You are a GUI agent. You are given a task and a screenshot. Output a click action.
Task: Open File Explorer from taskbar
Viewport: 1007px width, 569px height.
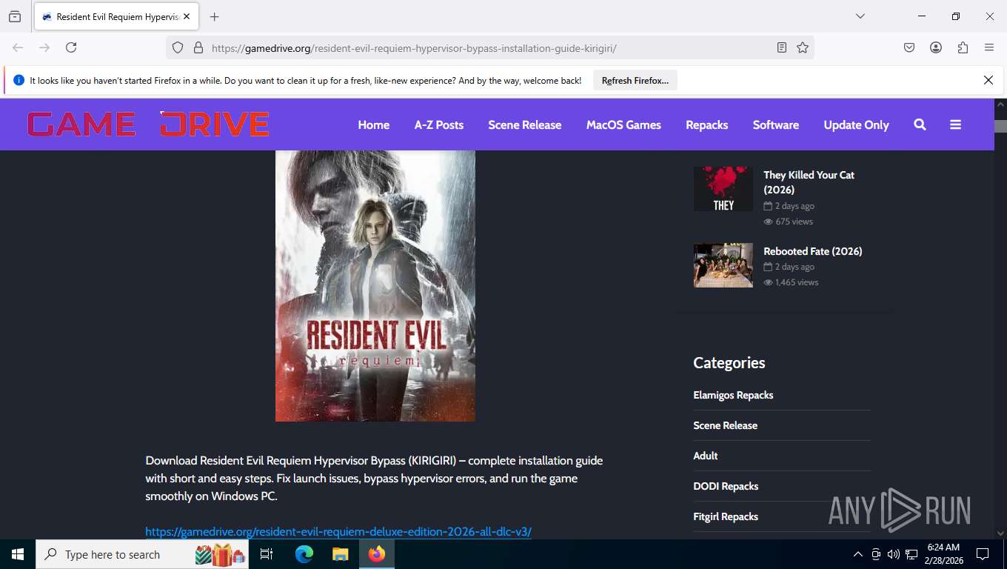click(340, 554)
